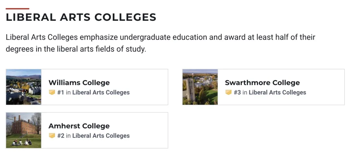Open the Swarthmore College title link
This screenshot has width=350, height=157.
point(262,83)
